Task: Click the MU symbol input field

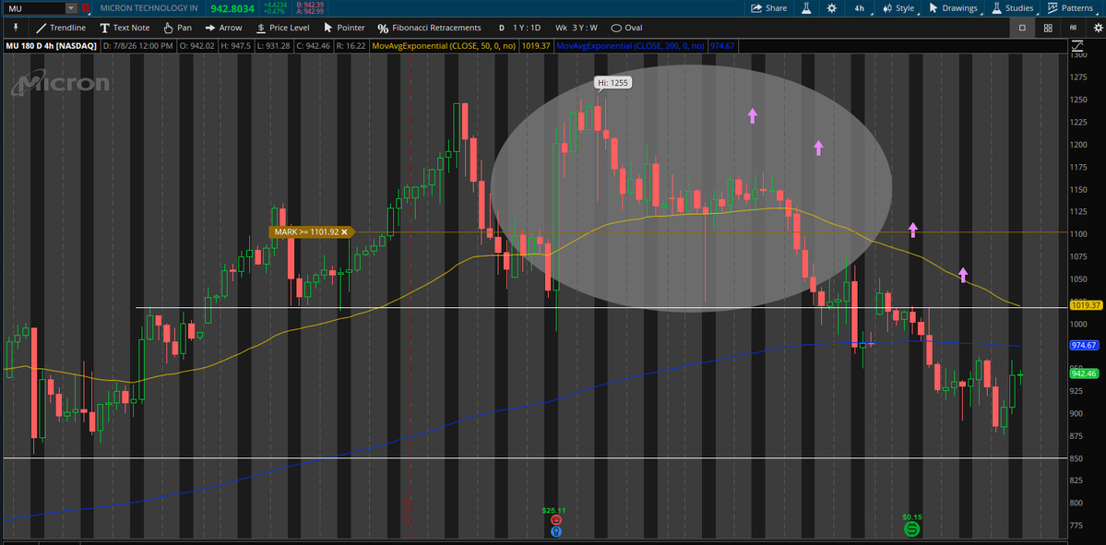Action: point(35,8)
